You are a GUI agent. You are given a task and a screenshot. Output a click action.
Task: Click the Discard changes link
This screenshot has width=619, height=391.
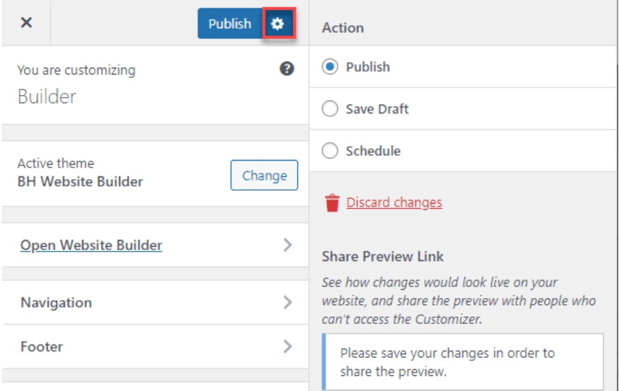pyautogui.click(x=394, y=202)
